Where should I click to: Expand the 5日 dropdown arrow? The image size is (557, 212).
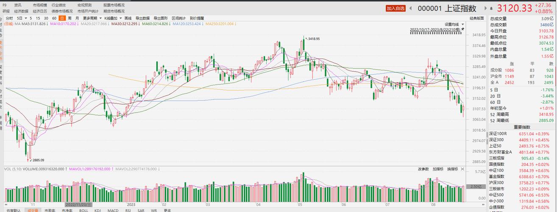coord(25,19)
